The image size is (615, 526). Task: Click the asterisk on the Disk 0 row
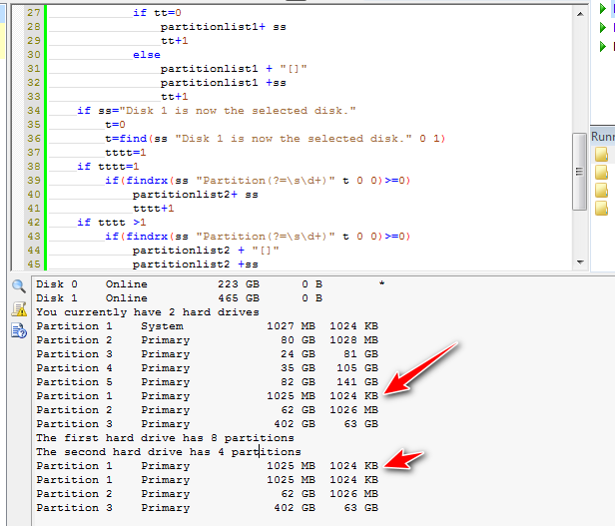(381, 283)
